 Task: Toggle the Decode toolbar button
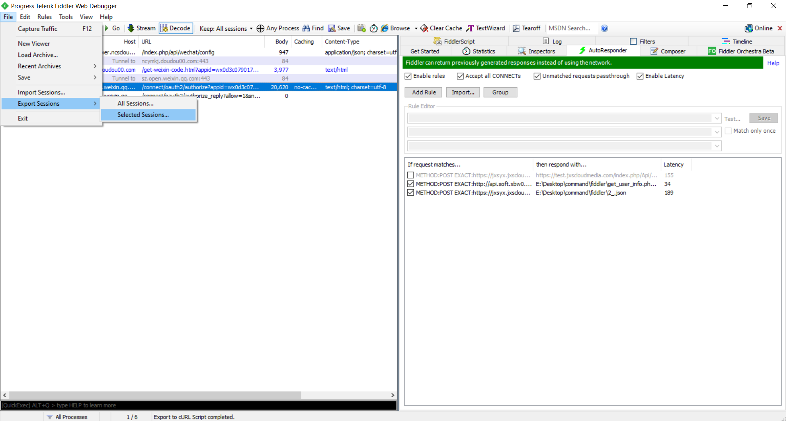[x=176, y=28]
